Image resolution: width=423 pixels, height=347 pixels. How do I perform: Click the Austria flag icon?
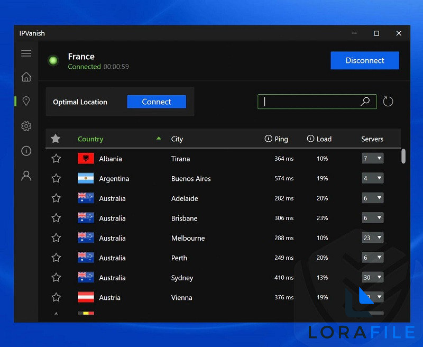86,297
